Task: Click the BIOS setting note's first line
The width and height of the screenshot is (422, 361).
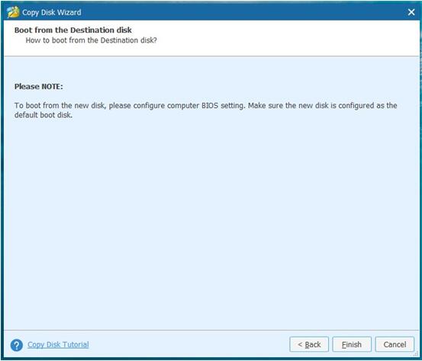Action: click(x=205, y=106)
